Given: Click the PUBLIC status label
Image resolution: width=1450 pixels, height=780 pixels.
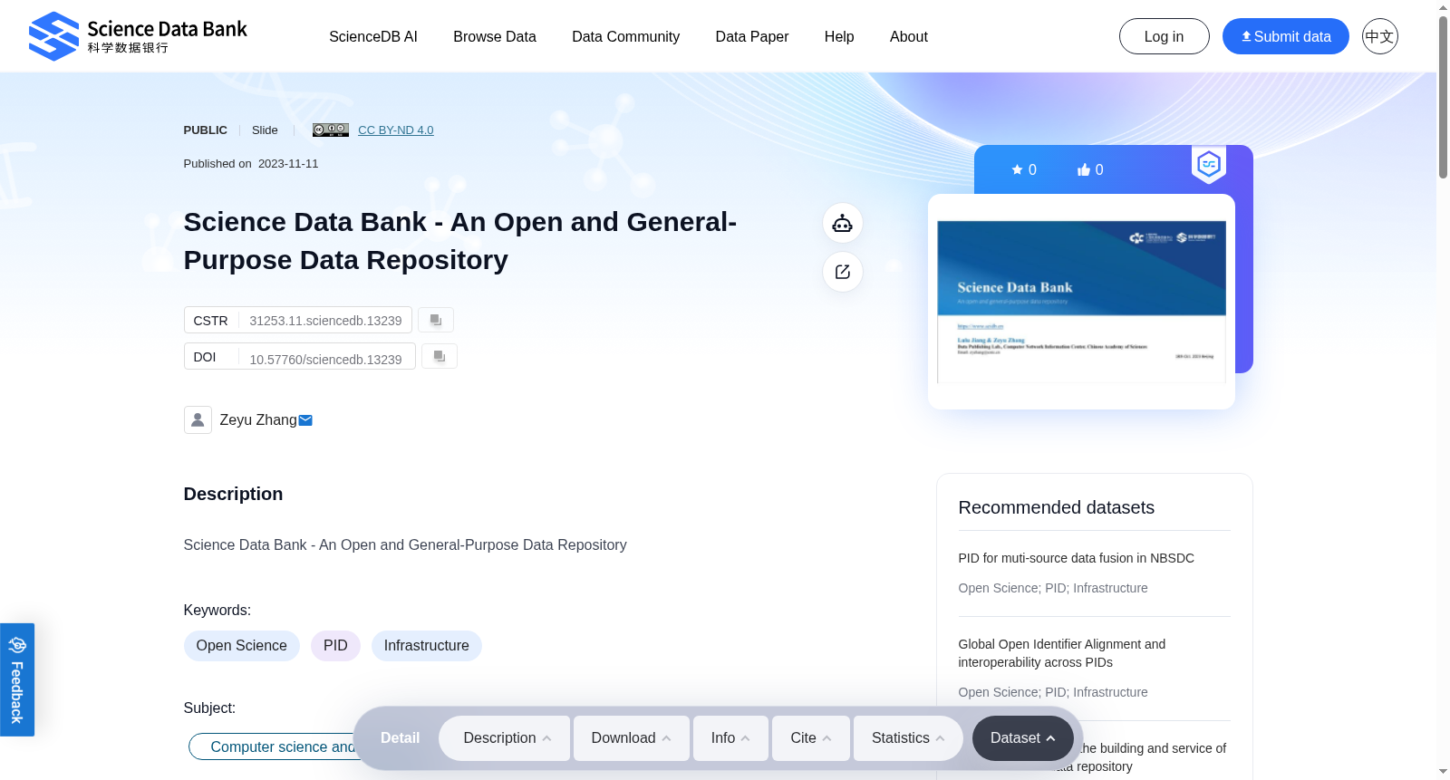Looking at the screenshot, I should pos(206,130).
